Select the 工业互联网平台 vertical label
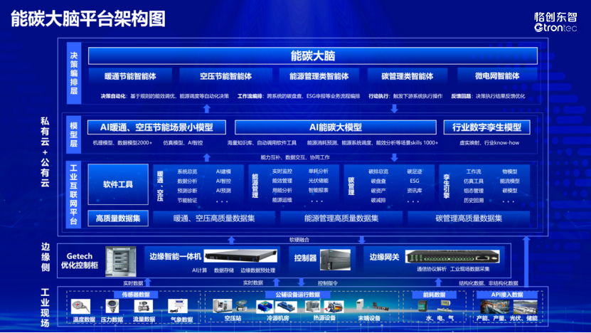 pos(74,194)
